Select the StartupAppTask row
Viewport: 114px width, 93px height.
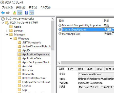pyautogui.click(x=86, y=34)
